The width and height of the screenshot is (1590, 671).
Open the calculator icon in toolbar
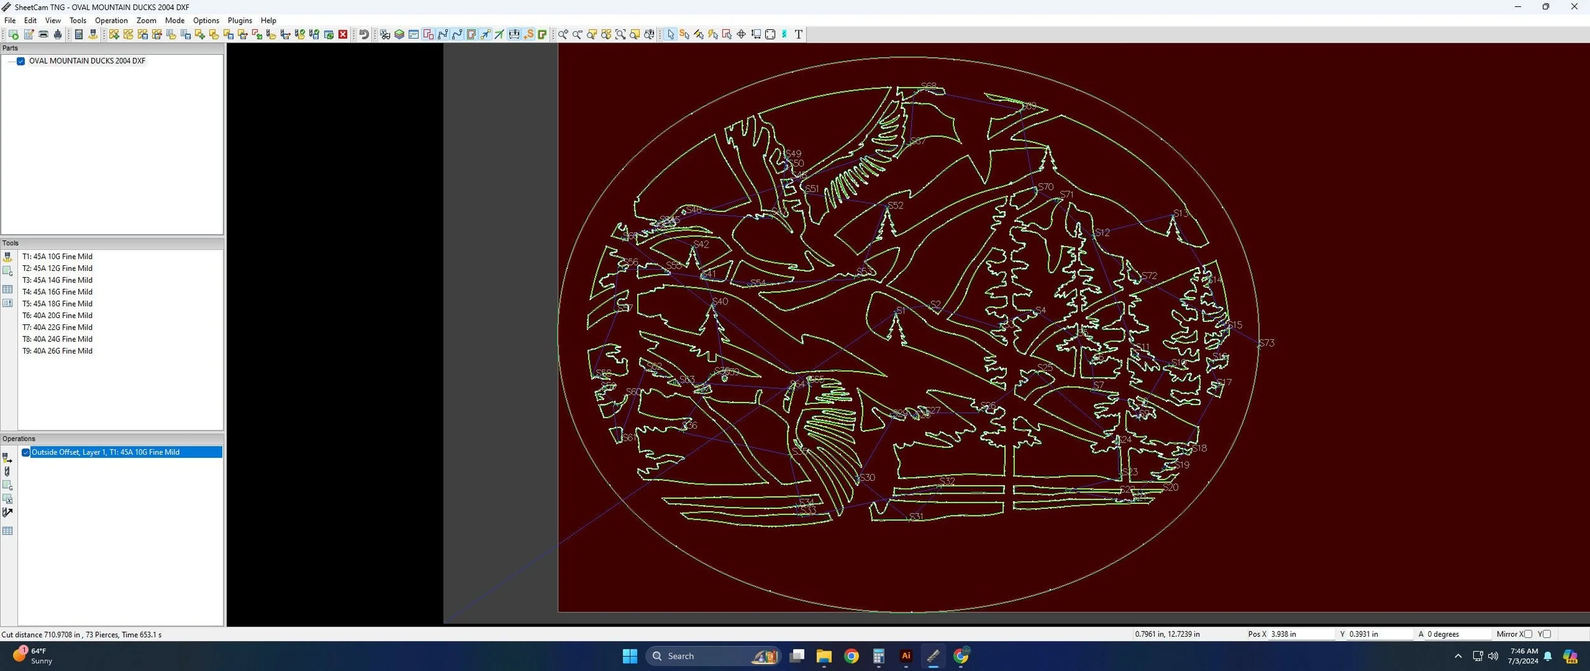79,34
